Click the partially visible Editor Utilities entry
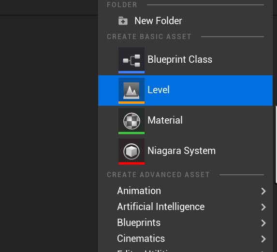This screenshot has height=252, width=277. 185,250
